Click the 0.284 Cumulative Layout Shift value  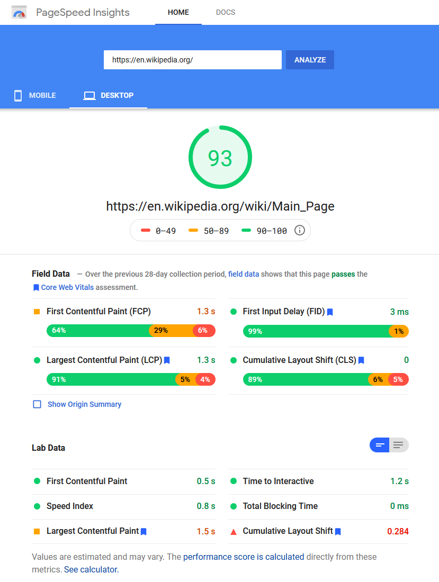click(398, 532)
